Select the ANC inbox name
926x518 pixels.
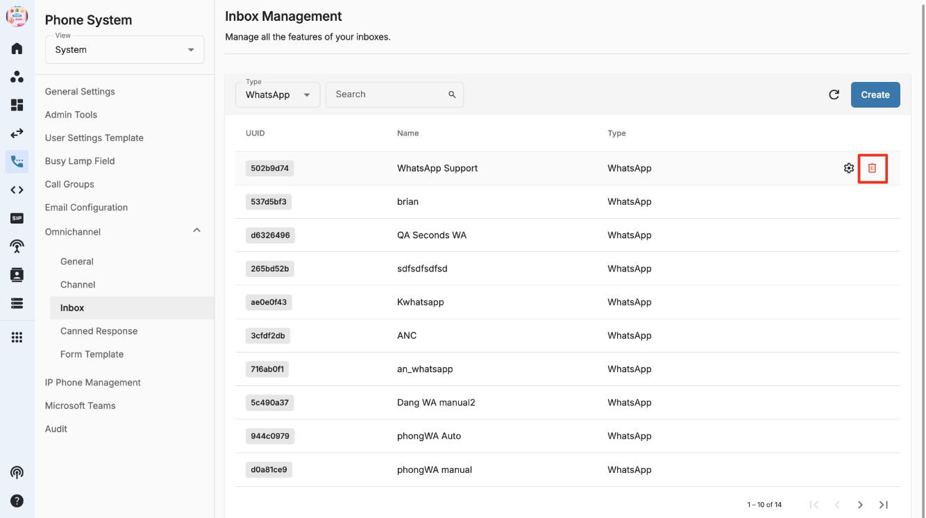click(x=407, y=335)
